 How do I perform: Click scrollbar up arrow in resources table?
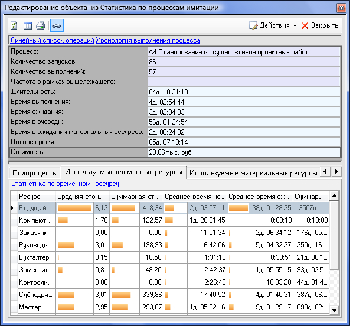334,196
